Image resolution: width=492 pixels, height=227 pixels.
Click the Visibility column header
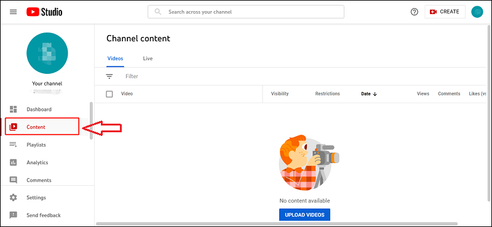pos(280,94)
